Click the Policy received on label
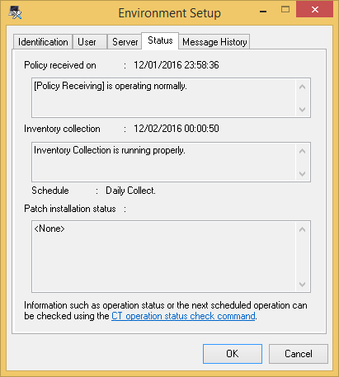This screenshot has width=339, height=377. (60, 65)
